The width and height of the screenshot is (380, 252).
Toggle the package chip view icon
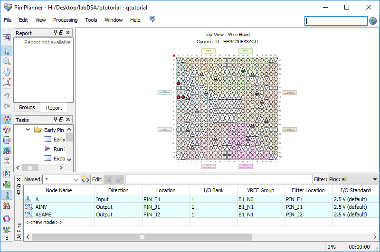(7, 119)
